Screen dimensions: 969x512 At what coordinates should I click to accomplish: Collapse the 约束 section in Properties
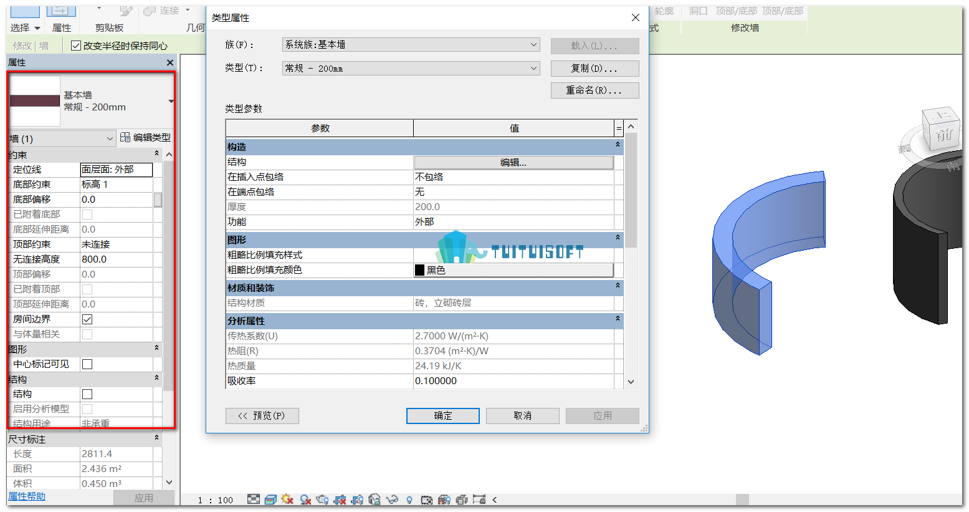pos(156,153)
